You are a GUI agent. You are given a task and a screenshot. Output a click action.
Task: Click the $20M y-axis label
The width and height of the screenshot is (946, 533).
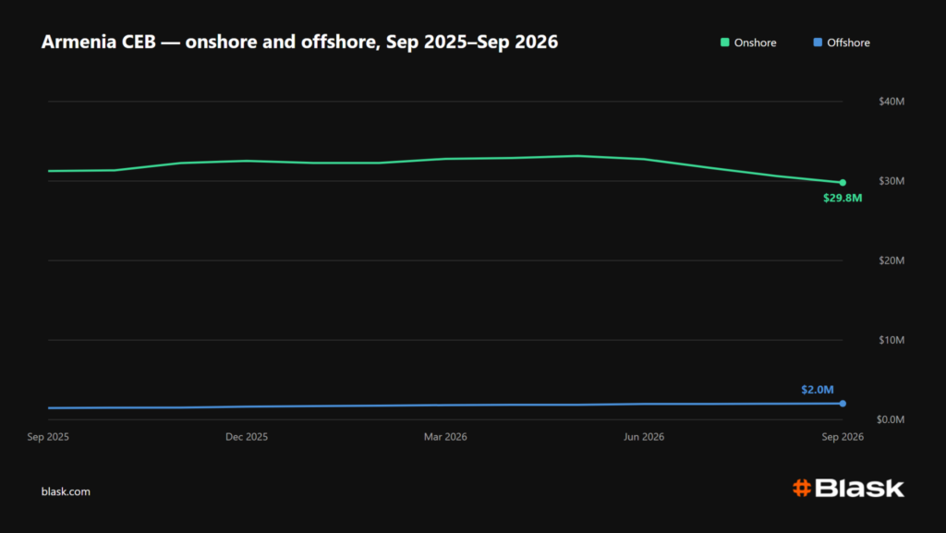point(891,260)
